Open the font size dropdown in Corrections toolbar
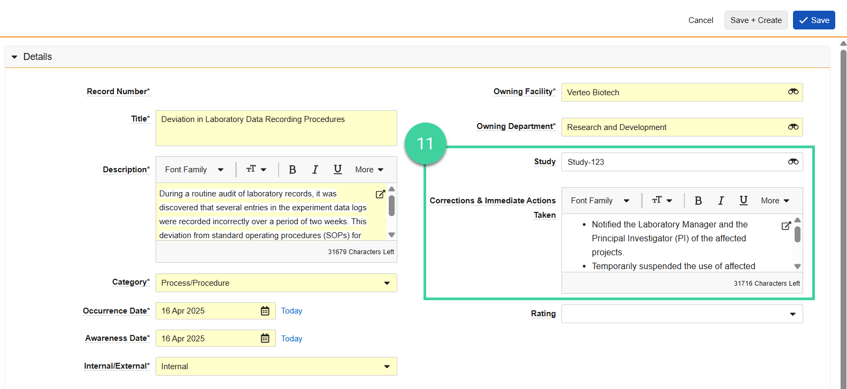Viewport: 847px width, 389px height. point(662,201)
